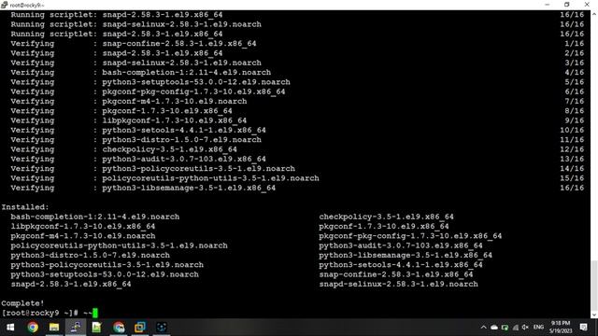
Task: Click python3-setuptools-53.0.0-12.el9.noarch in Installed list
Action: click(x=105, y=274)
